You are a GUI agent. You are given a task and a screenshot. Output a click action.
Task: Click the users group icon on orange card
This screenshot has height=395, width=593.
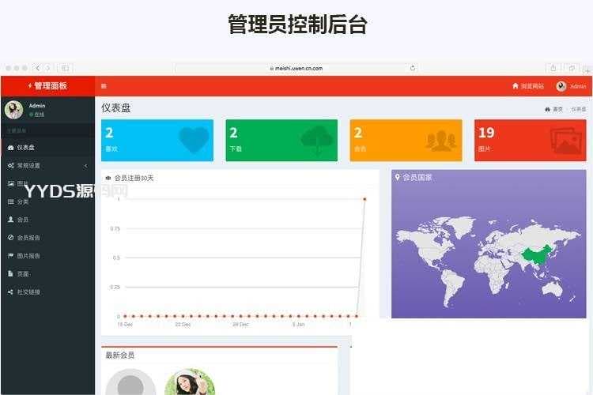441,141
